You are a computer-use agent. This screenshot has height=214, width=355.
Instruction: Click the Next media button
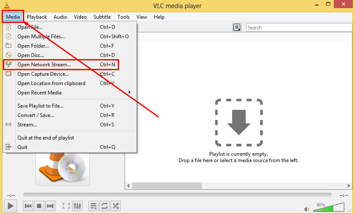(x=50, y=206)
